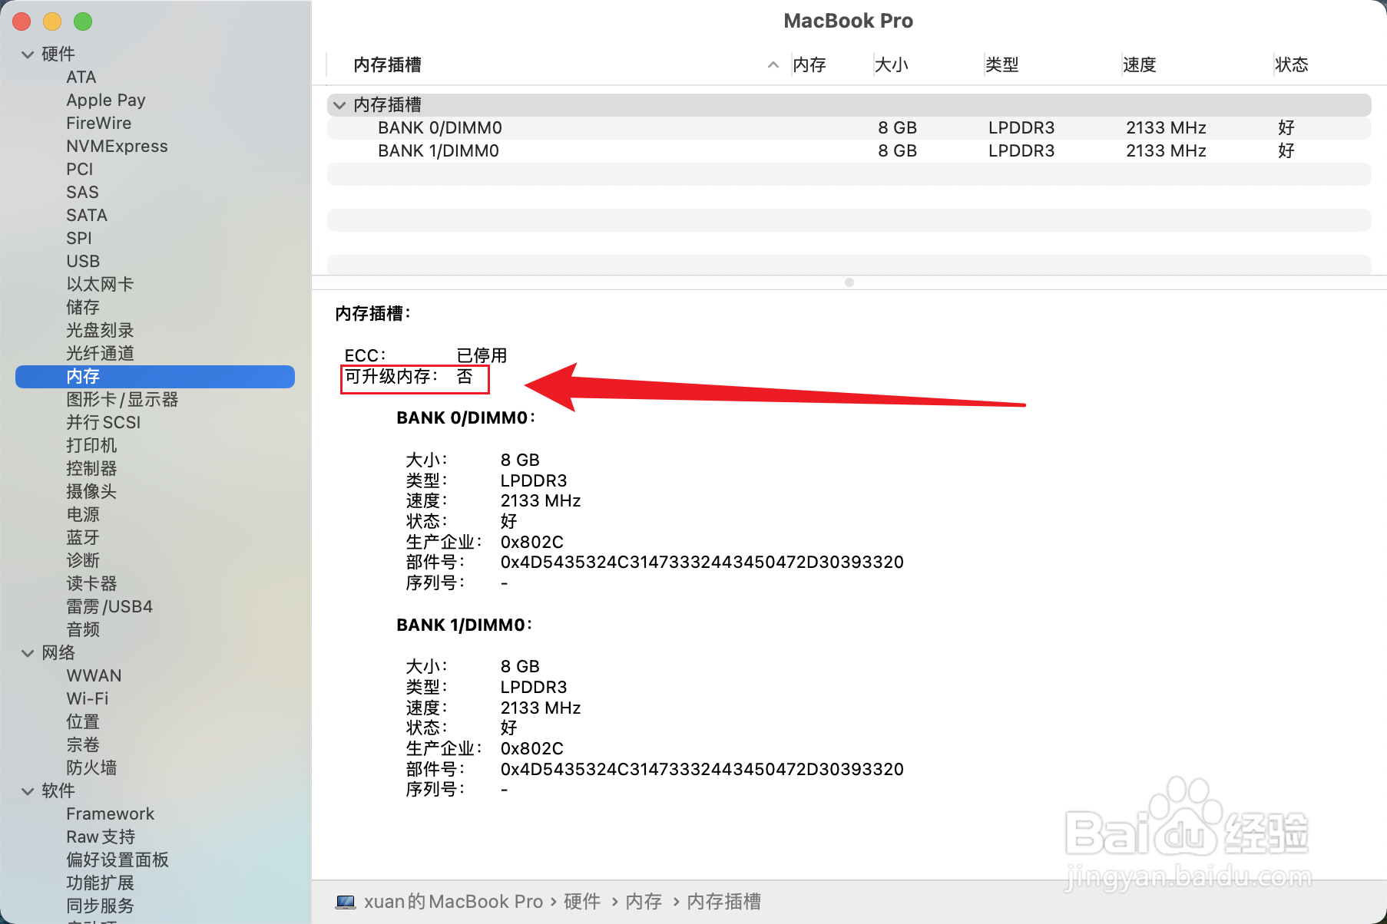Open 光纤通道 in the sidebar

tap(100, 354)
